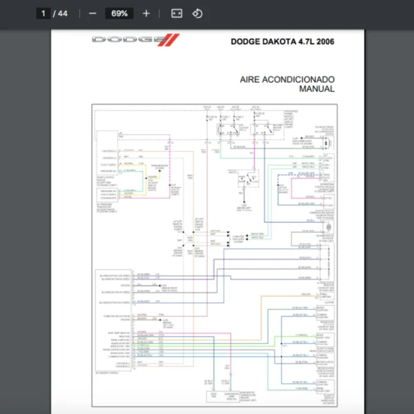This screenshot has height=414, width=414.
Task: Click the wiring diagram image
Action: 215,255
